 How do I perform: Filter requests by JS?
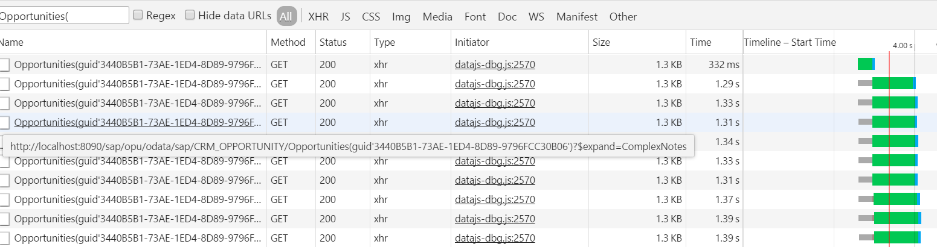point(346,17)
